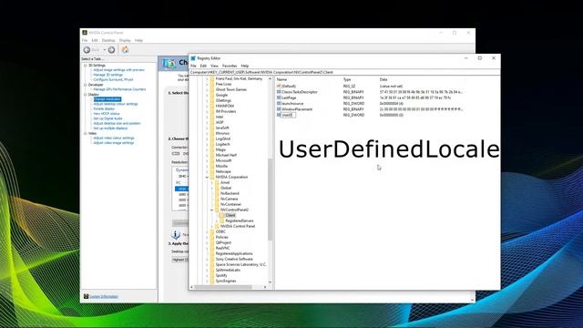Image resolution: width=583 pixels, height=328 pixels.
Task: Click the WindowPlacement binary value icon
Action: [279, 109]
